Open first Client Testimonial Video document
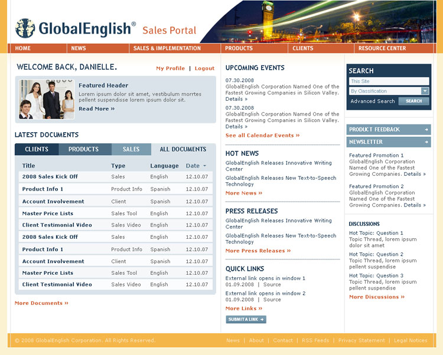 point(57,225)
